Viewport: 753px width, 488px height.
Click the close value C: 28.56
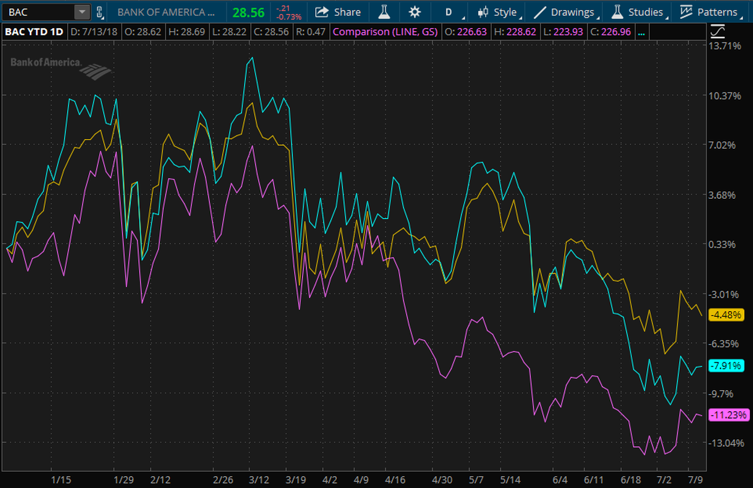271,32
